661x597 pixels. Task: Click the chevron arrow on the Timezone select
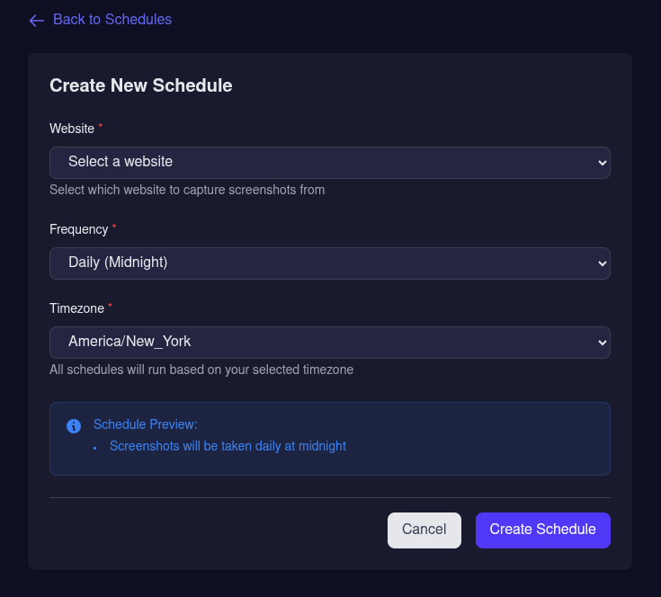click(x=602, y=343)
